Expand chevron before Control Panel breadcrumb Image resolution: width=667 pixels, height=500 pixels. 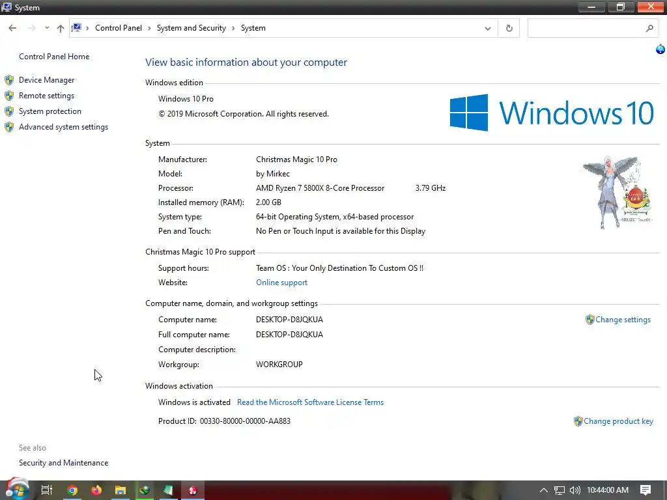(x=88, y=28)
